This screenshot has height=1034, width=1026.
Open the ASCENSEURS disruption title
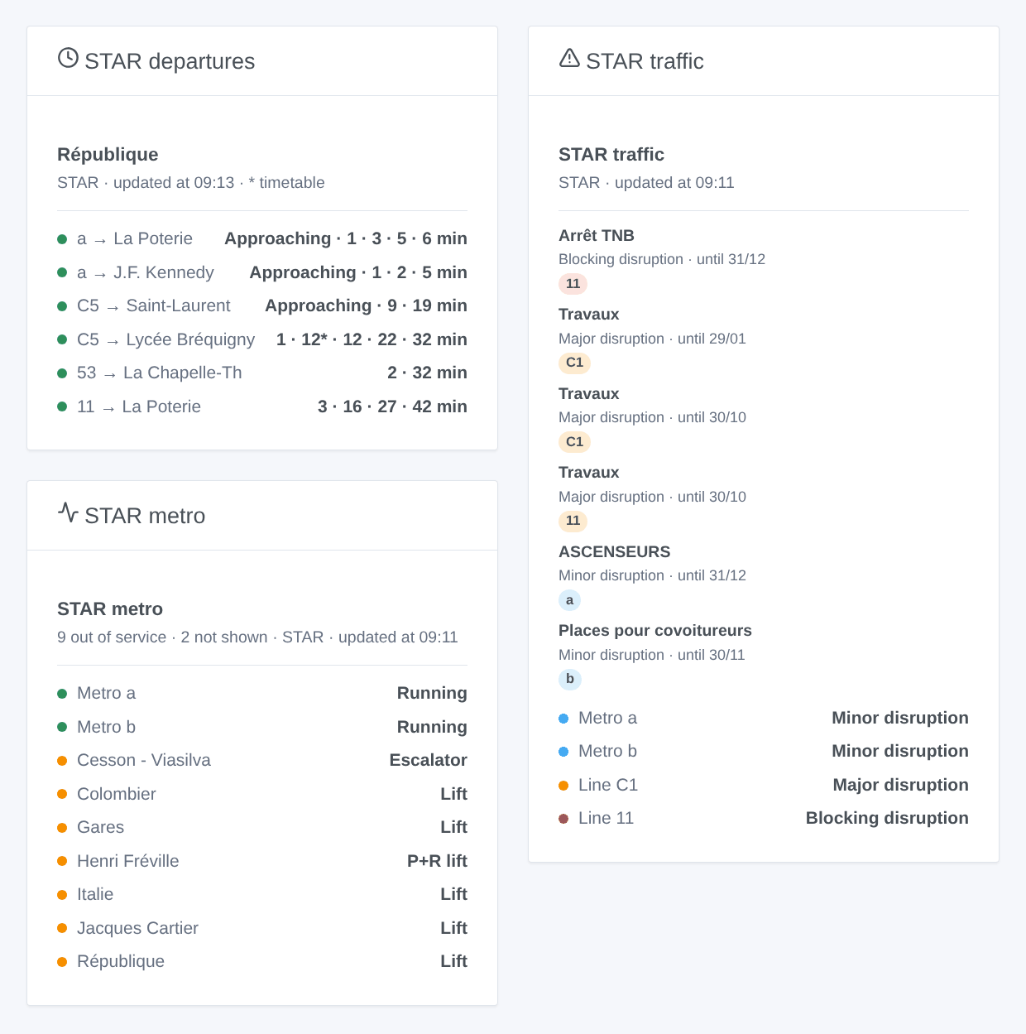pos(615,552)
